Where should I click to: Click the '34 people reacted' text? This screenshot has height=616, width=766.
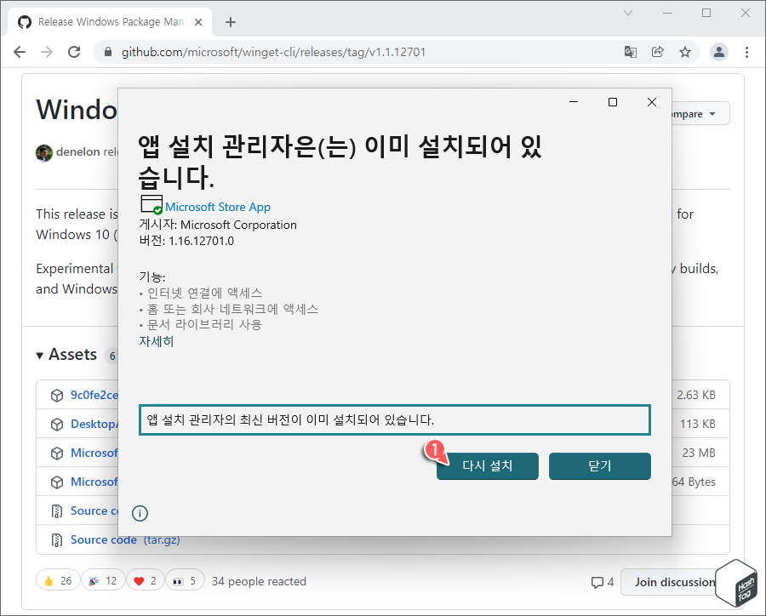tap(259, 581)
